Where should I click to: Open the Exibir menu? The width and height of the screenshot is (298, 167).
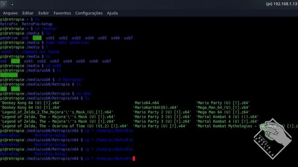click(43, 13)
